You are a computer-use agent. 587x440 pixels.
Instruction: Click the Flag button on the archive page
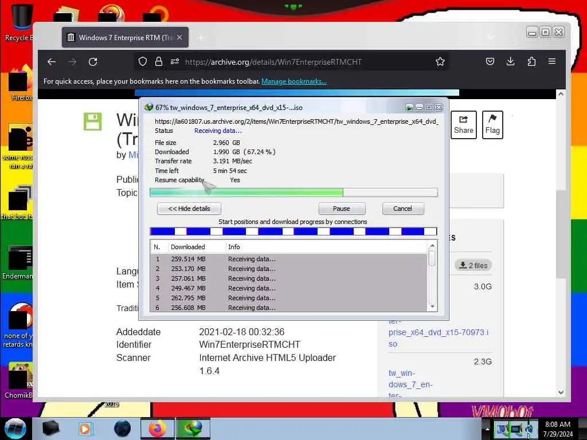coord(492,125)
